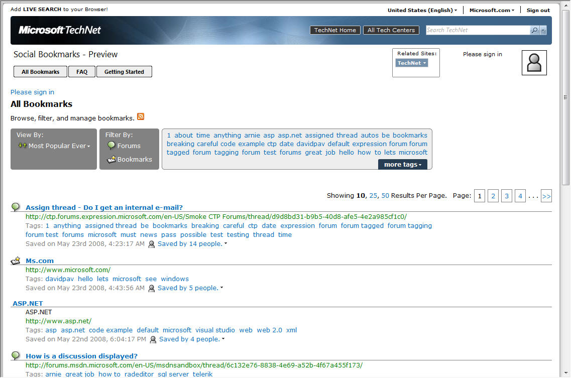This screenshot has height=378, width=571.
Task: Show 25 results per page
Action: (x=373, y=196)
